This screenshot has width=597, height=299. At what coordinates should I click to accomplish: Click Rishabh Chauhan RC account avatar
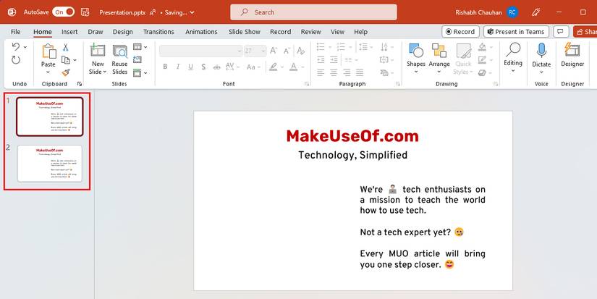click(512, 12)
